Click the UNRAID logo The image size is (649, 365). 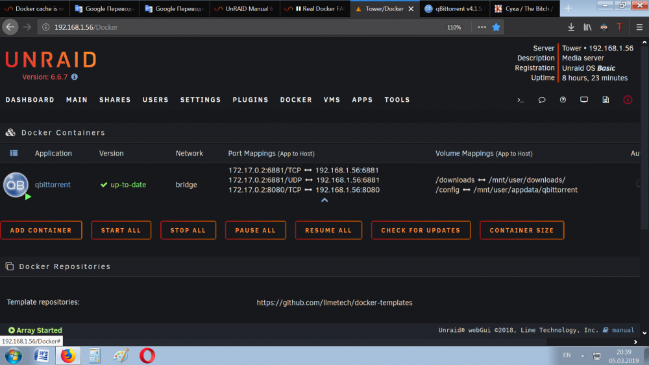point(51,60)
